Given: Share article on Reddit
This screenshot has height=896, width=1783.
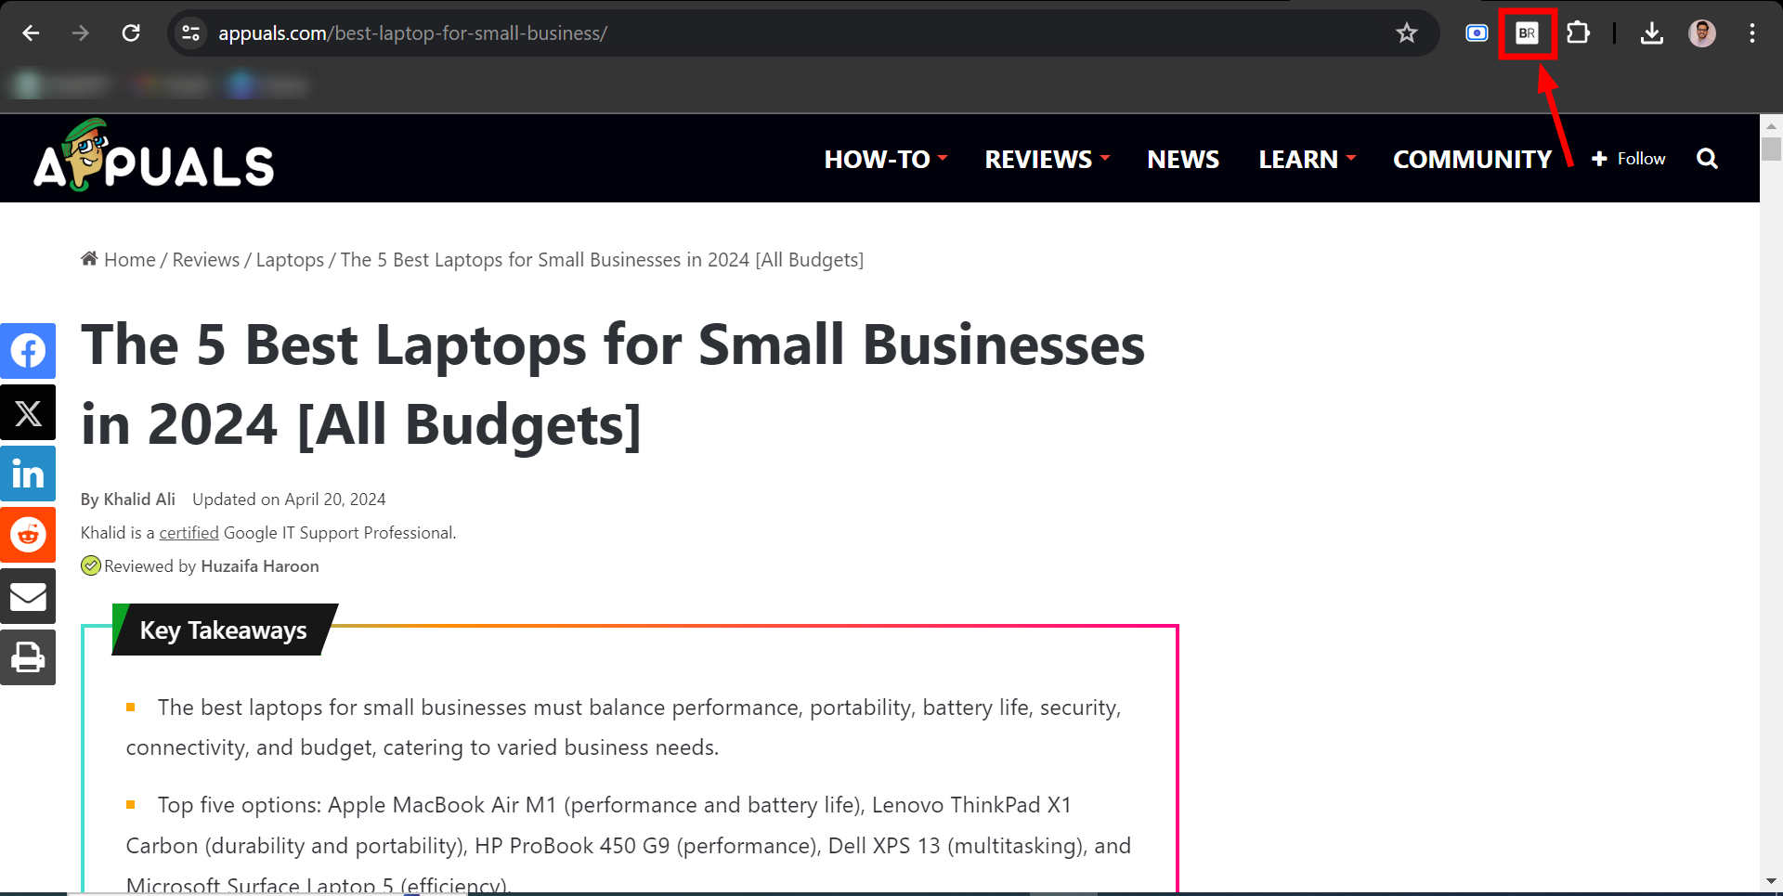Looking at the screenshot, I should (28, 535).
